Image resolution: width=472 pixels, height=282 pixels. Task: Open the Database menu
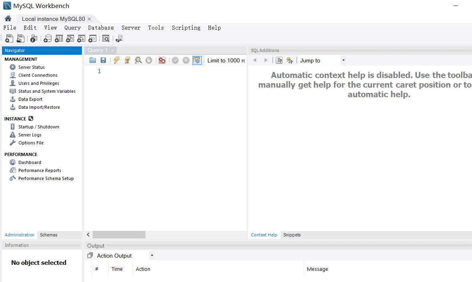(x=101, y=28)
